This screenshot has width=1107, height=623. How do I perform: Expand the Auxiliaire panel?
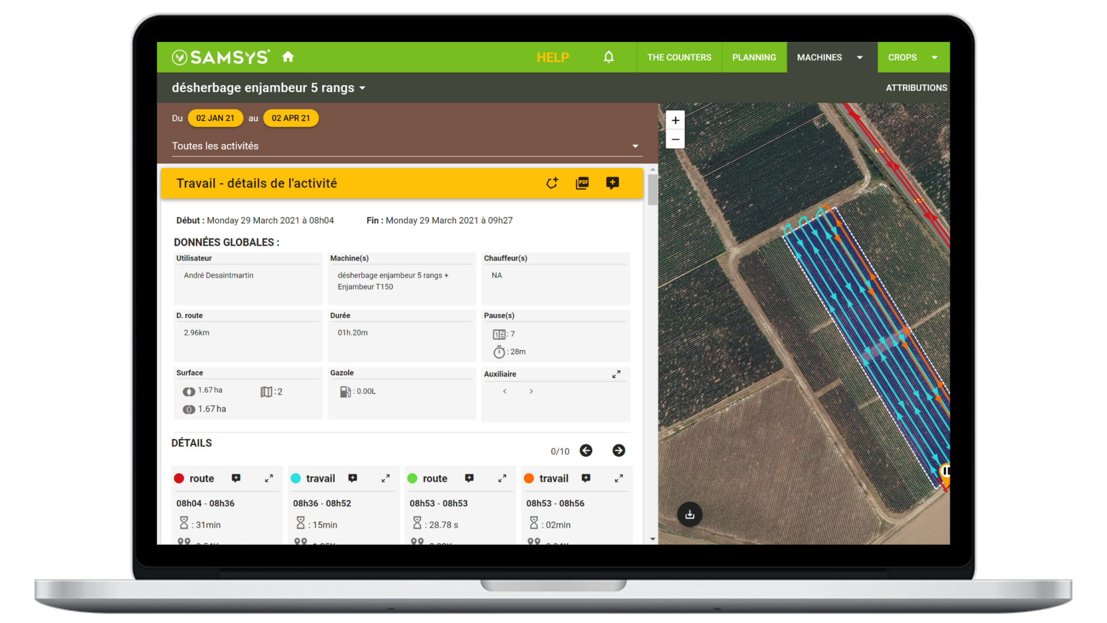pos(616,374)
